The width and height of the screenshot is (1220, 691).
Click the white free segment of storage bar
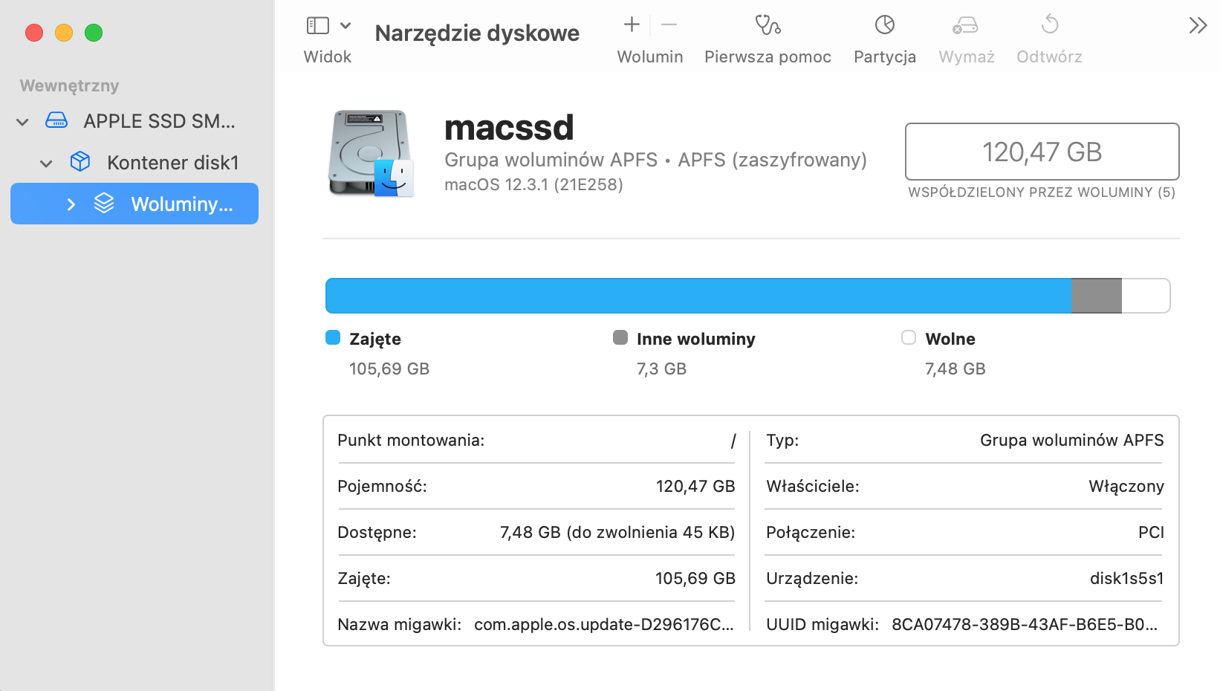click(1146, 296)
